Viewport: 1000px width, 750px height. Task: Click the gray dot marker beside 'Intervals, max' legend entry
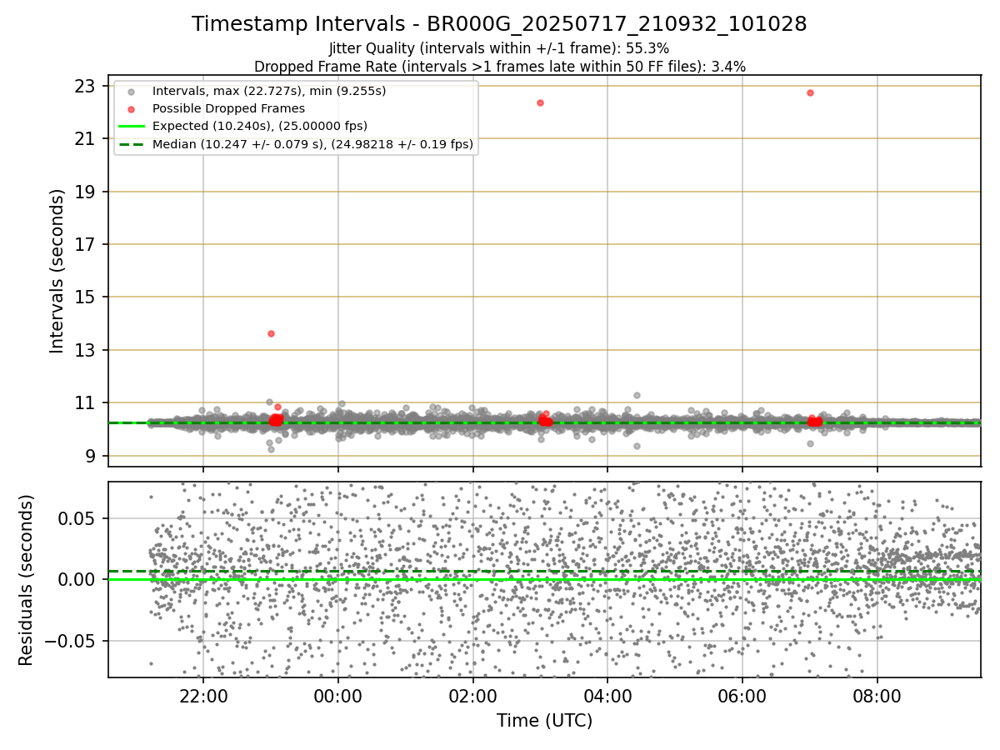(131, 91)
